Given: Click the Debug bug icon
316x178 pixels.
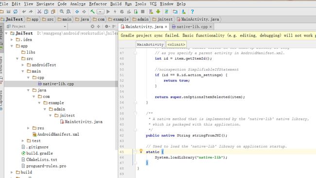Looking at the screenshot, I should 122,12.
